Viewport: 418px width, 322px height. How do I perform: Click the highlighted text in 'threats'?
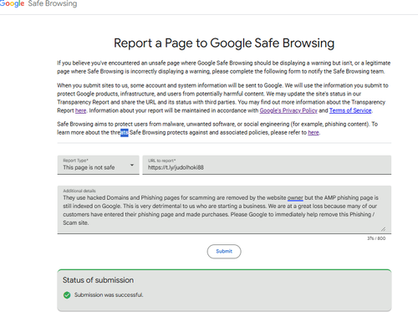pos(125,133)
